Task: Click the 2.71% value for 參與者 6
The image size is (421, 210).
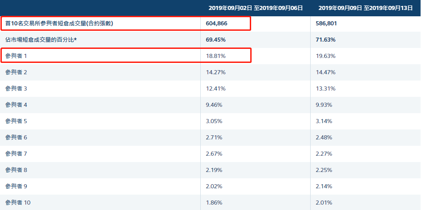Action: pyautogui.click(x=214, y=137)
